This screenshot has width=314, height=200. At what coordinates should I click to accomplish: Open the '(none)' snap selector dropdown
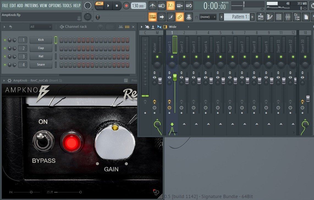click(x=208, y=17)
